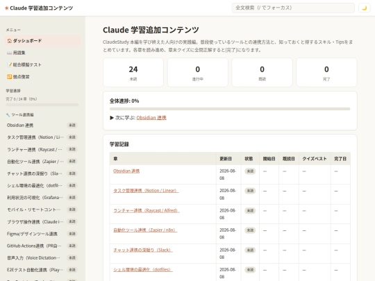
Task: Click the 未読 badge in Obsidian 連携 table row
Action: [250, 171]
